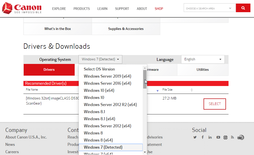Open Canon's Instagram page
This screenshot has height=155, width=254.
[225, 137]
